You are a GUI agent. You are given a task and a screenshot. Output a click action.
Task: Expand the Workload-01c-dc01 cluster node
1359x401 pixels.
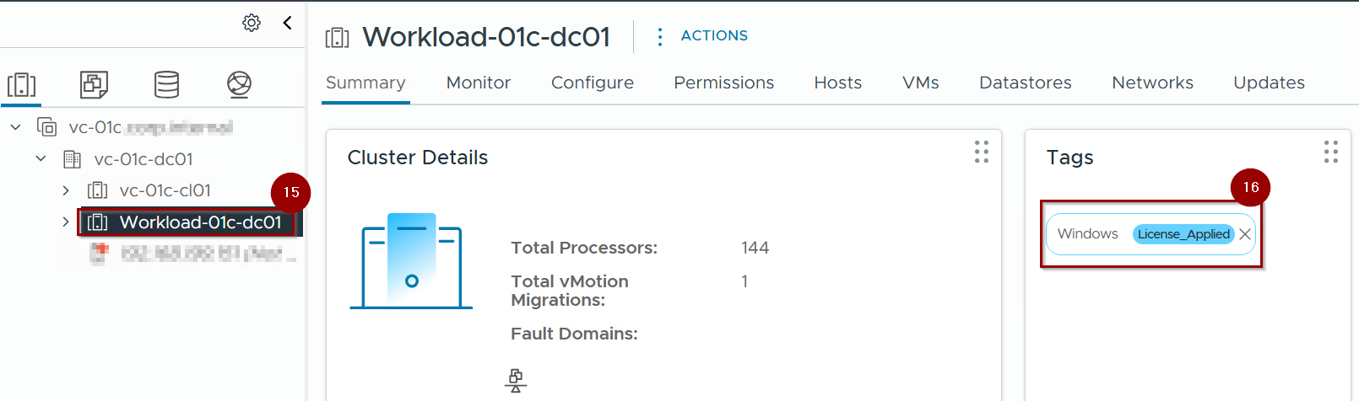[x=66, y=222]
